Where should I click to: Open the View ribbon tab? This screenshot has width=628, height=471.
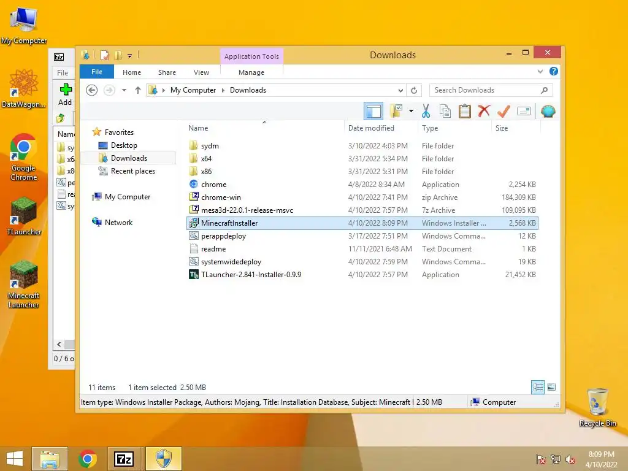[201, 72]
